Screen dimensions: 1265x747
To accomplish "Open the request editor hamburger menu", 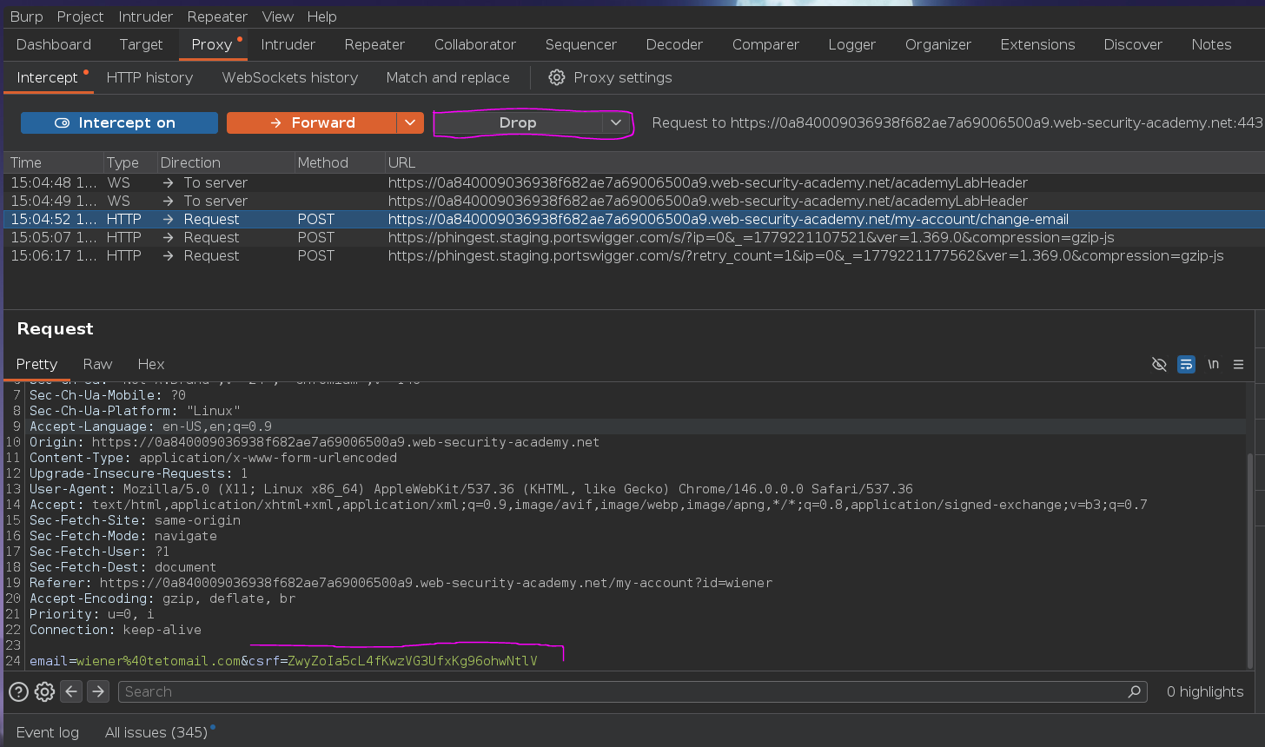I will pos(1239,364).
